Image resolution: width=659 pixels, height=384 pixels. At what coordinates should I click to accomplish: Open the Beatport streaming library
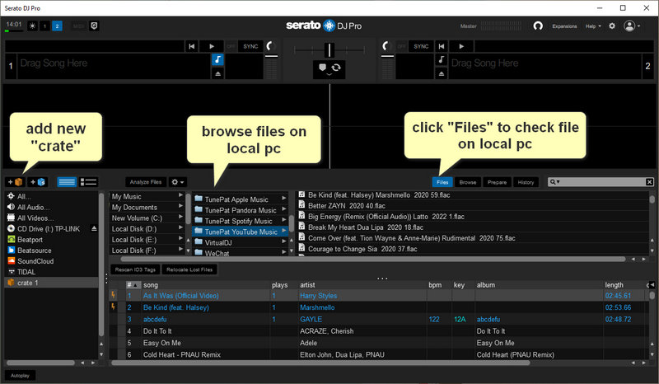pos(52,240)
